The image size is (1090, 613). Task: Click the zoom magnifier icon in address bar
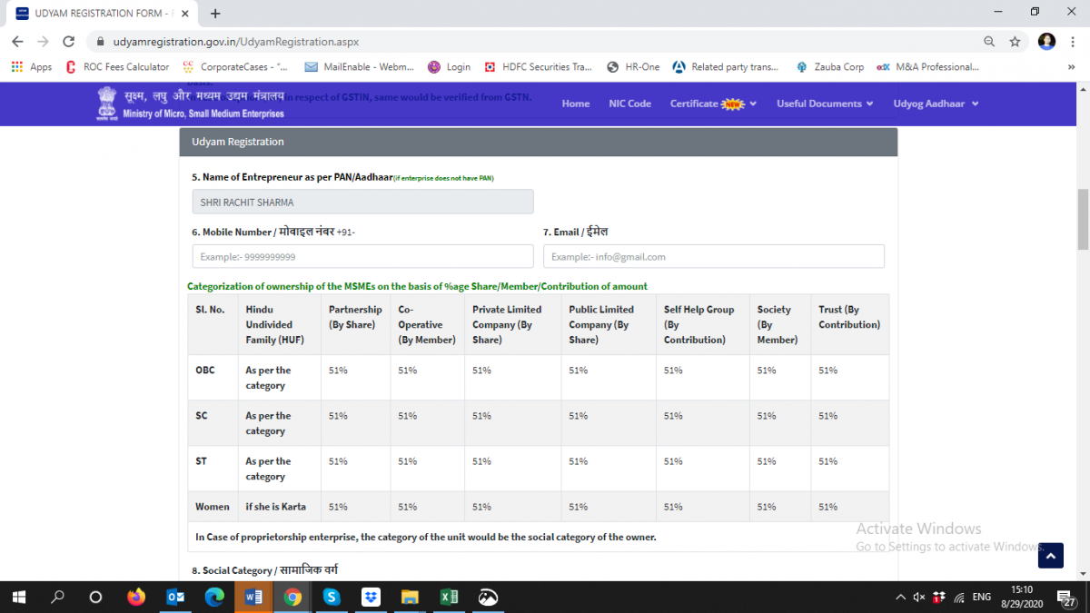pyautogui.click(x=989, y=42)
